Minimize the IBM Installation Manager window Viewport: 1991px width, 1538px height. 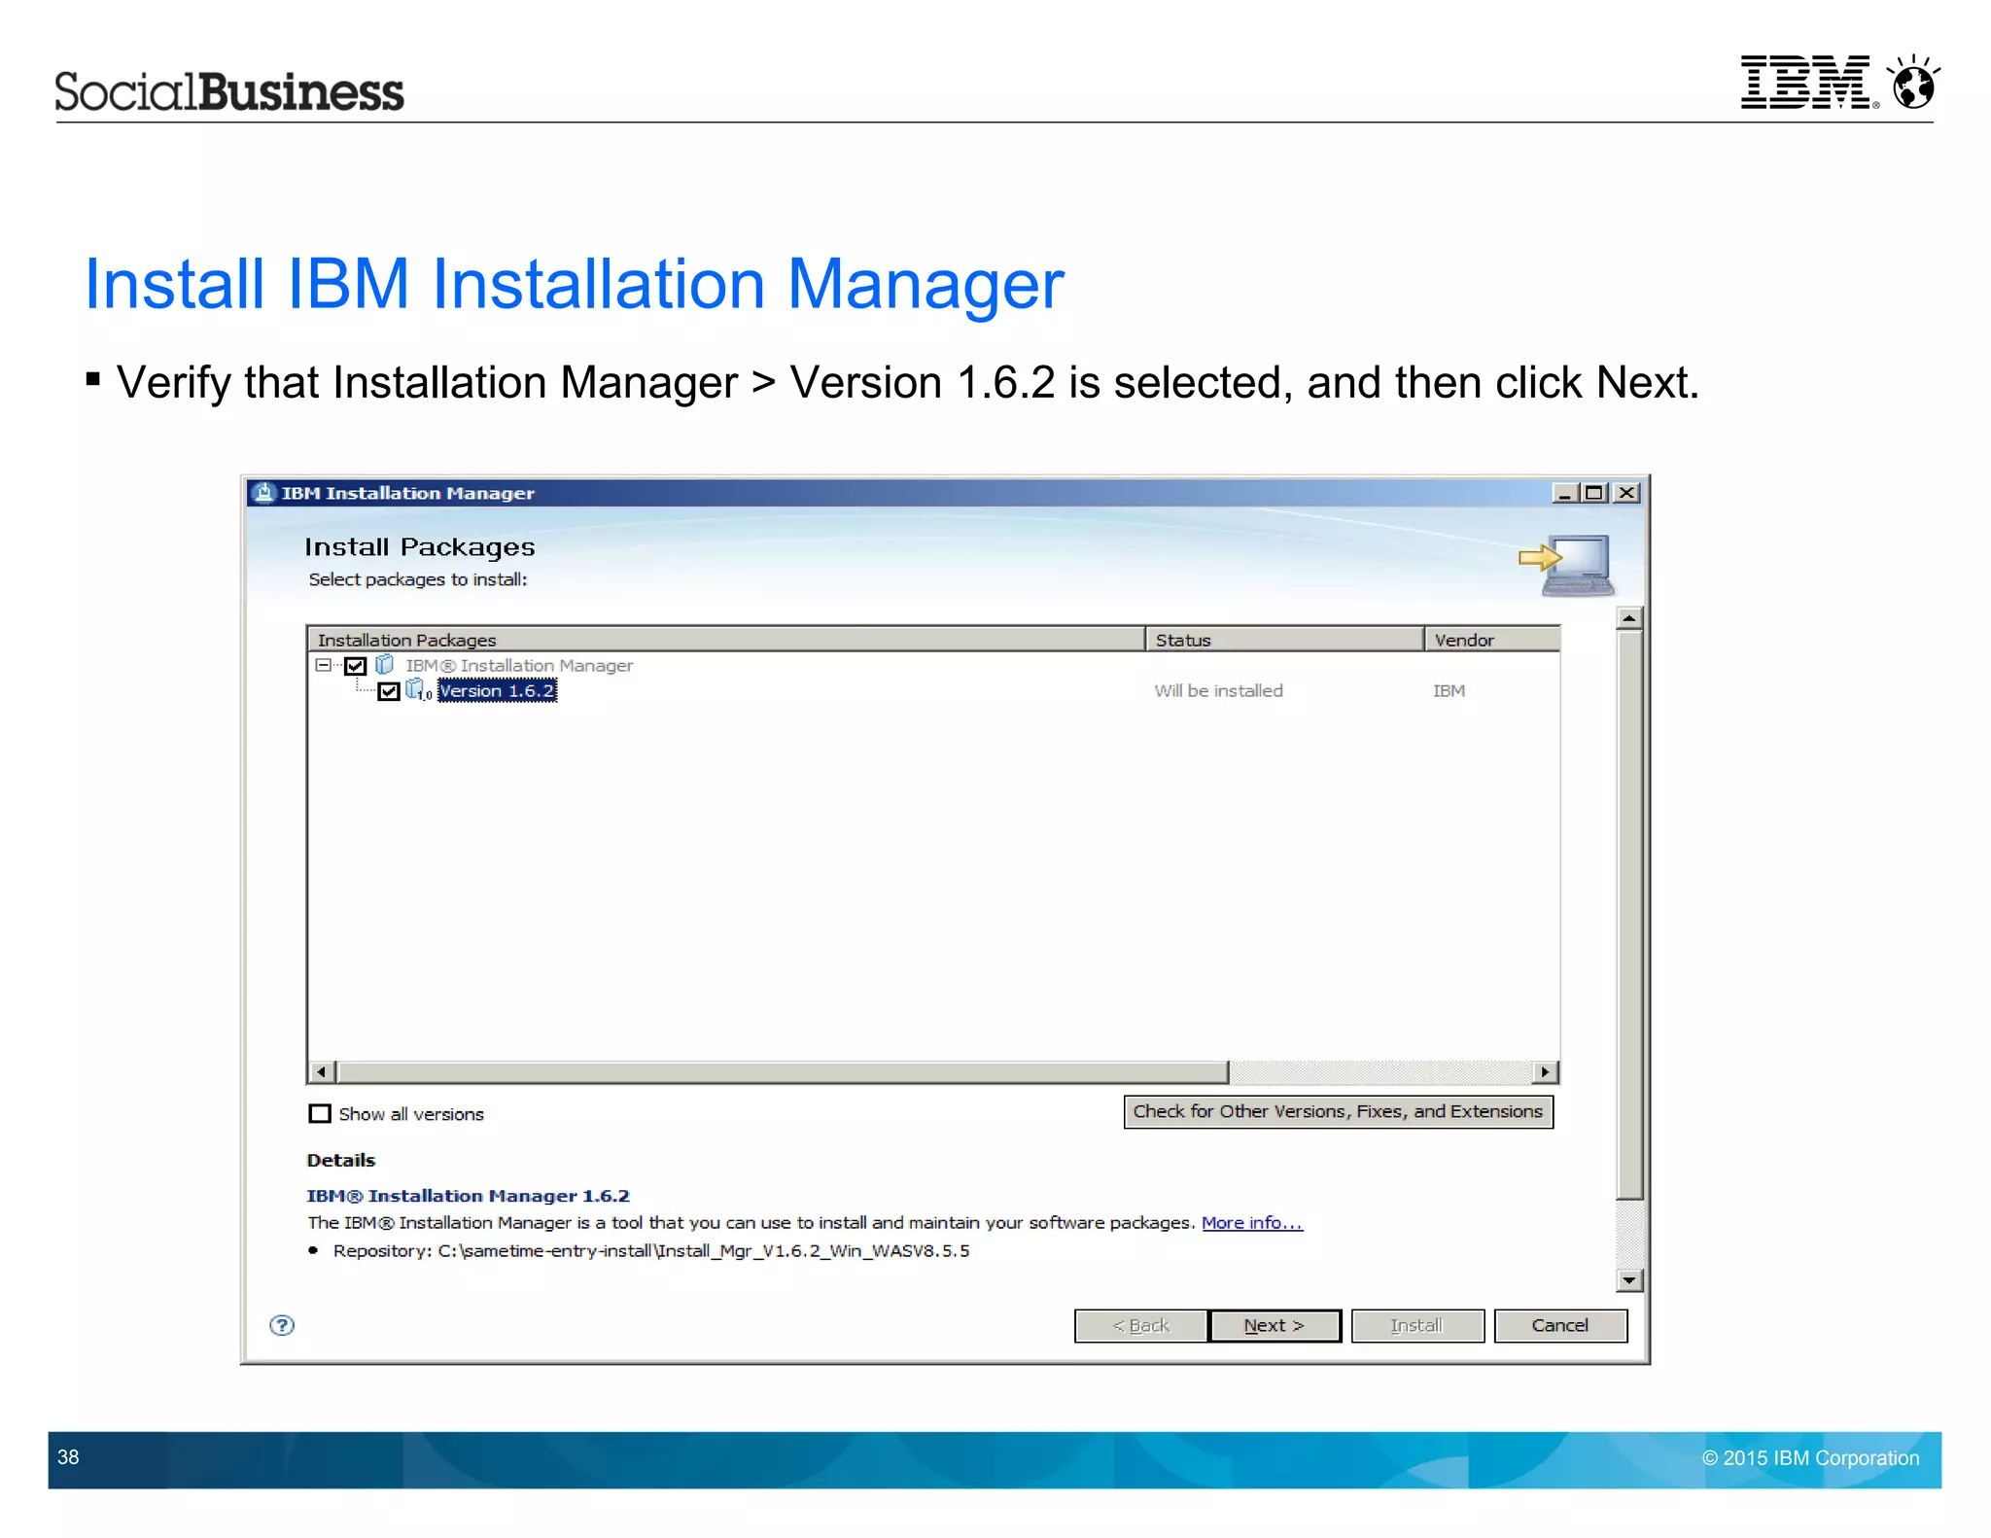click(x=1564, y=493)
